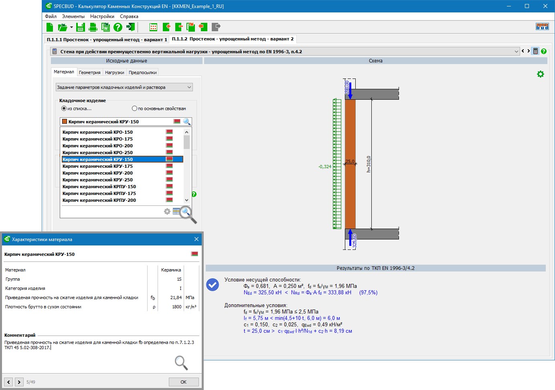Go to next material with right arrow button
This screenshot has height=390, width=555.
pyautogui.click(x=19, y=382)
